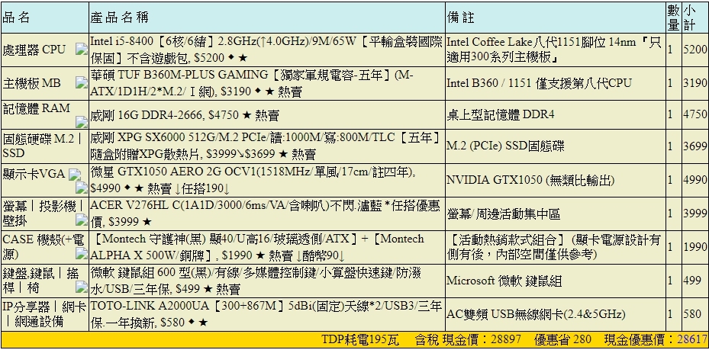
Task: Click the broken image icon in 螢幕|投影機|壁掛 cell
Action: coord(82,220)
